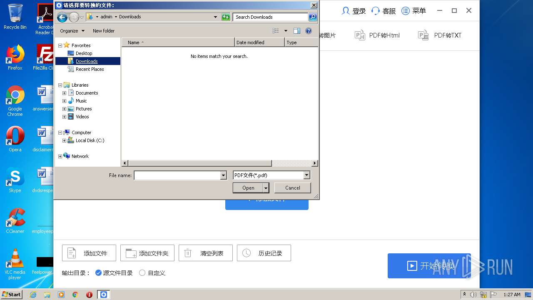Click the horizontal scrollbar in file list
Screen dimensions: 533x300
pos(200,163)
